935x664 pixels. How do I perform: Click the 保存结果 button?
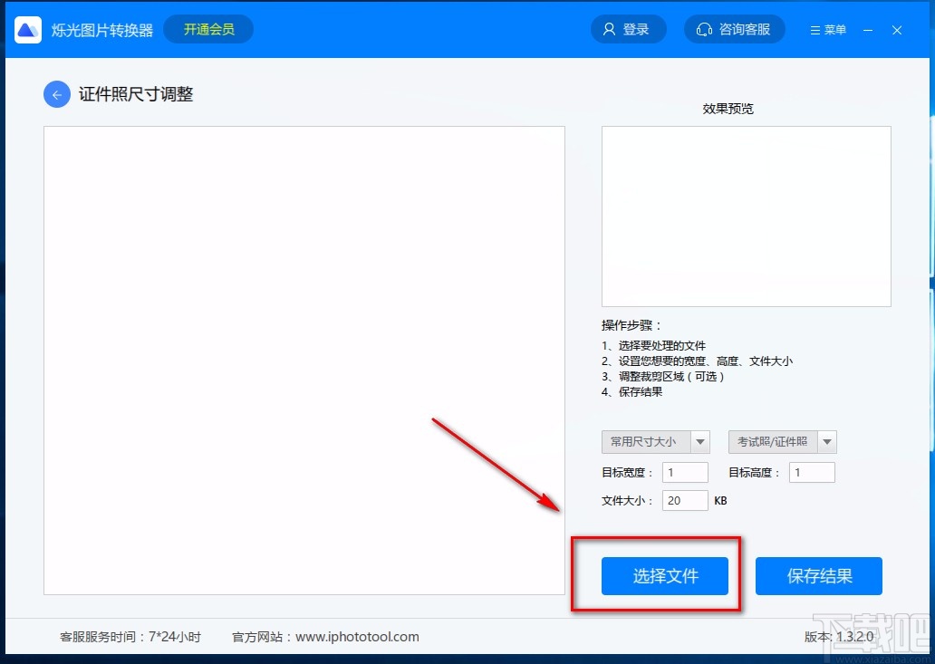[x=818, y=575]
